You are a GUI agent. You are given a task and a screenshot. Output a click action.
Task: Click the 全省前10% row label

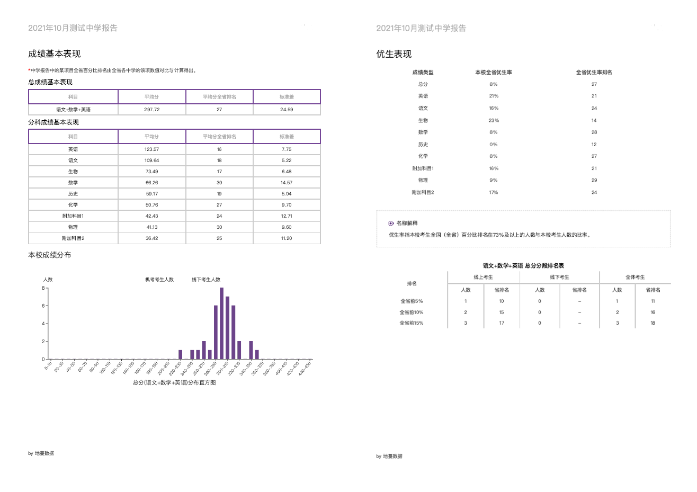[412, 312]
